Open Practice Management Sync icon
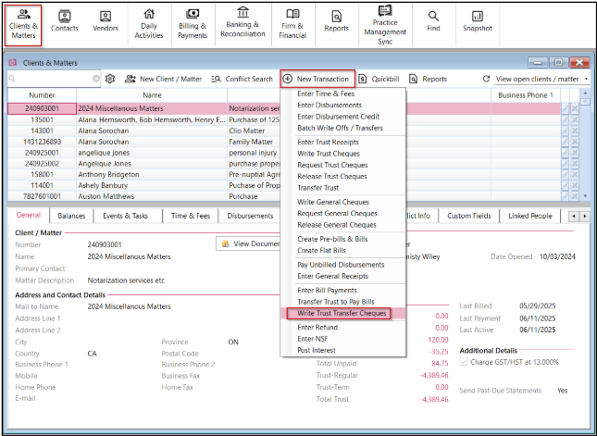 (385, 11)
